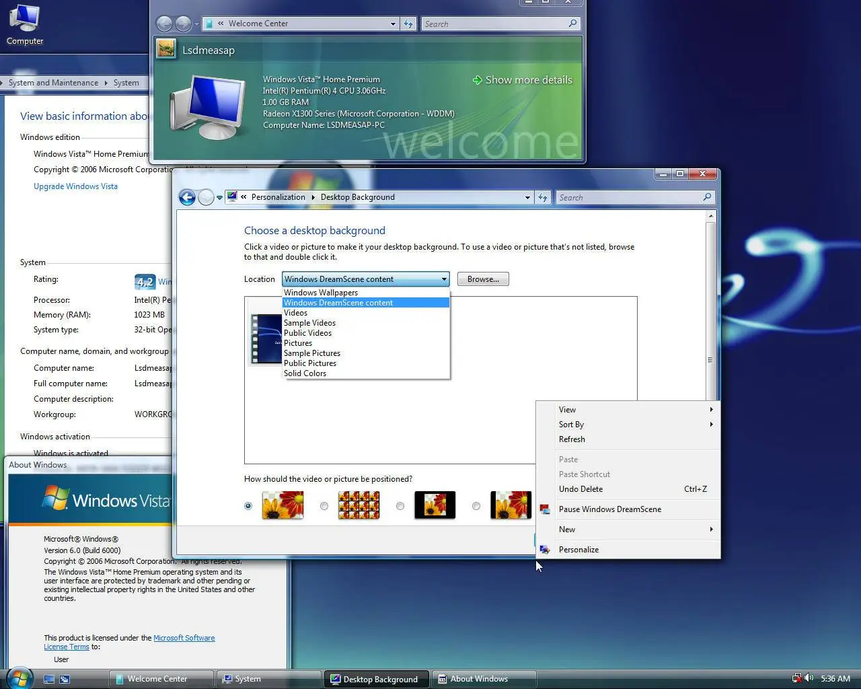The width and height of the screenshot is (861, 689).
Task: Open the Upgrade Windows Vista link
Action: pyautogui.click(x=75, y=186)
